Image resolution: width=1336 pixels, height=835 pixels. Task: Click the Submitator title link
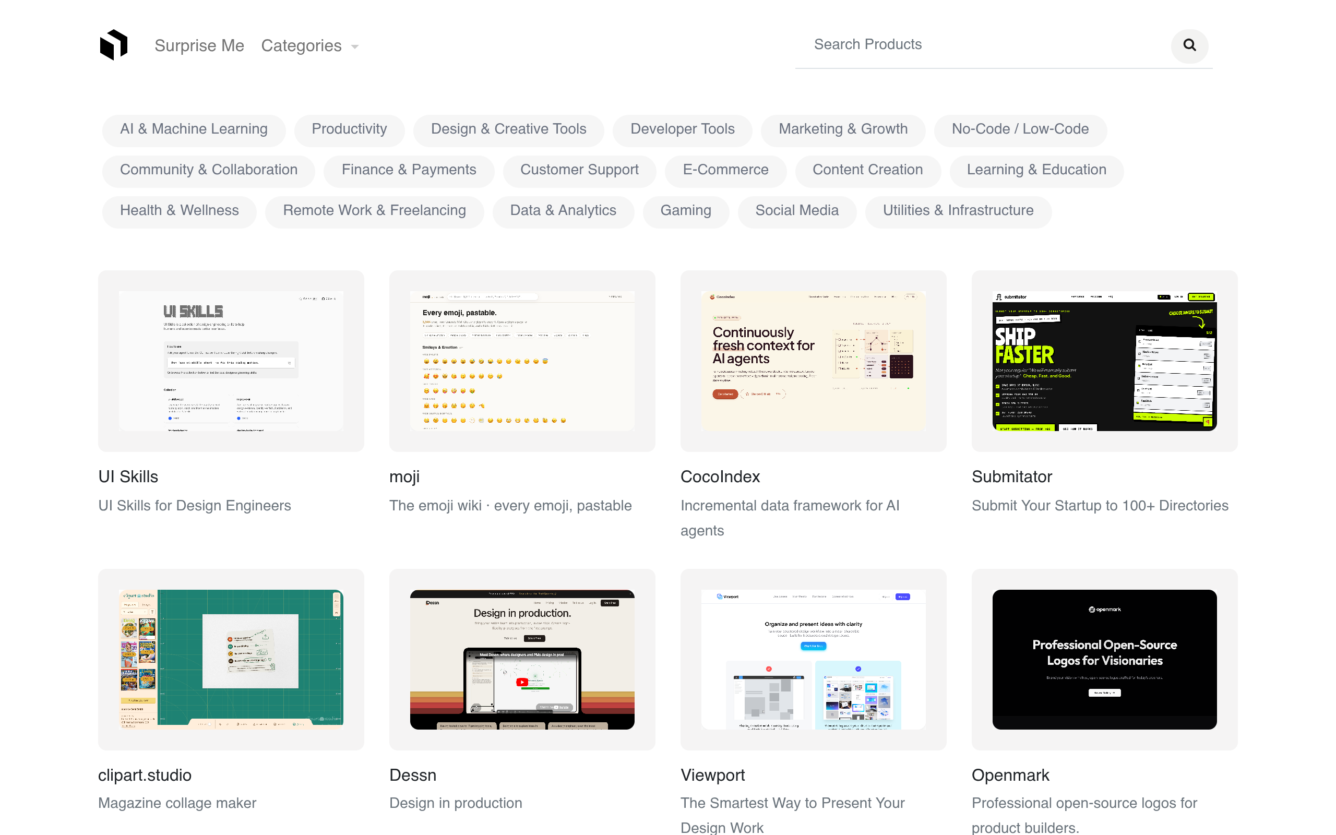click(x=1012, y=476)
